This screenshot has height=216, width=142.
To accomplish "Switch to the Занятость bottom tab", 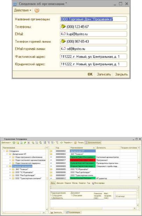I will pos(56,212).
